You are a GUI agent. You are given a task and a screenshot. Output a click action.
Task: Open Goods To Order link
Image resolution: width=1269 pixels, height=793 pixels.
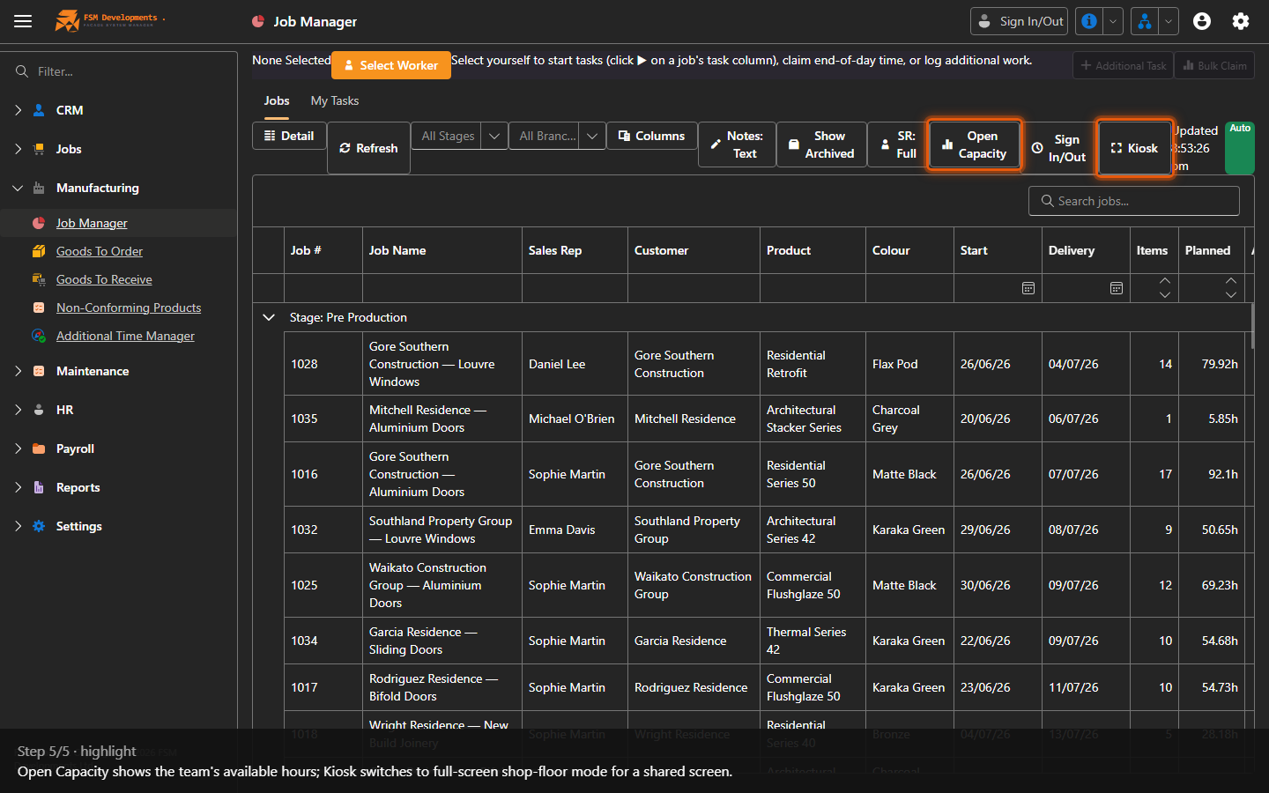(100, 251)
